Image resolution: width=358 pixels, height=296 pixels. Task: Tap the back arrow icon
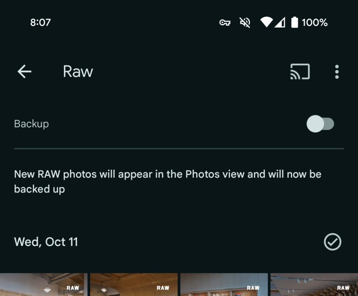[x=24, y=72]
